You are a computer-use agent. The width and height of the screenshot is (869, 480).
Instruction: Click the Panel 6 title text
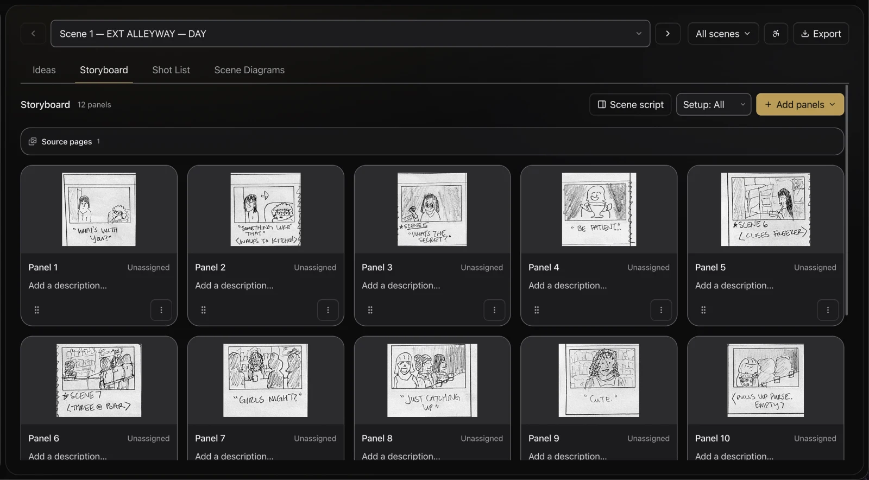tap(44, 439)
